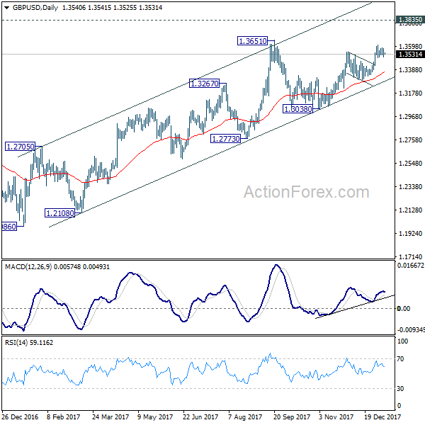Click the 1.19240 price axis value
The height and width of the screenshot is (425, 425).
point(410,233)
